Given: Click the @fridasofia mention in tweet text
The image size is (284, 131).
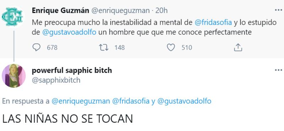Looking at the screenshot, I should (213, 23).
